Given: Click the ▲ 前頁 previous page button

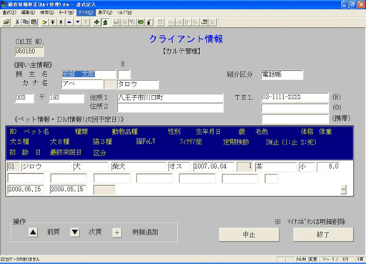Looking at the screenshot, I should pos(33,232).
